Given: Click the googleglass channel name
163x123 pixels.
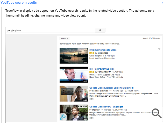Looking at the screenshot, I should 103,53.
